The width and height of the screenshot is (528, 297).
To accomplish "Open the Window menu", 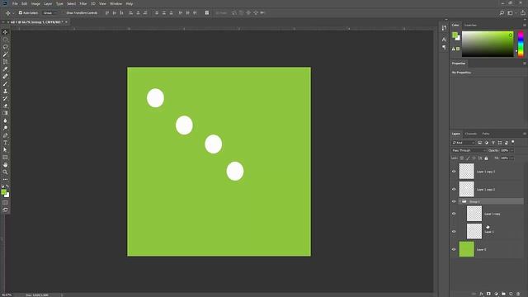I will click(x=115, y=3).
